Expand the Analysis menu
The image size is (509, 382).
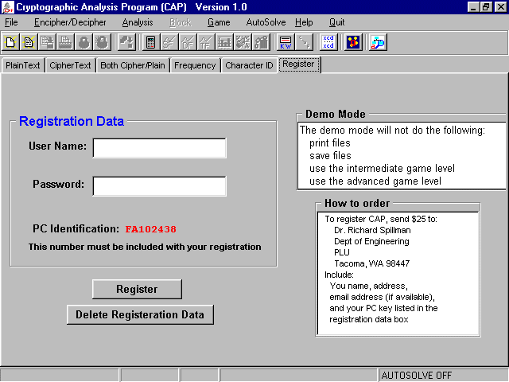click(138, 22)
